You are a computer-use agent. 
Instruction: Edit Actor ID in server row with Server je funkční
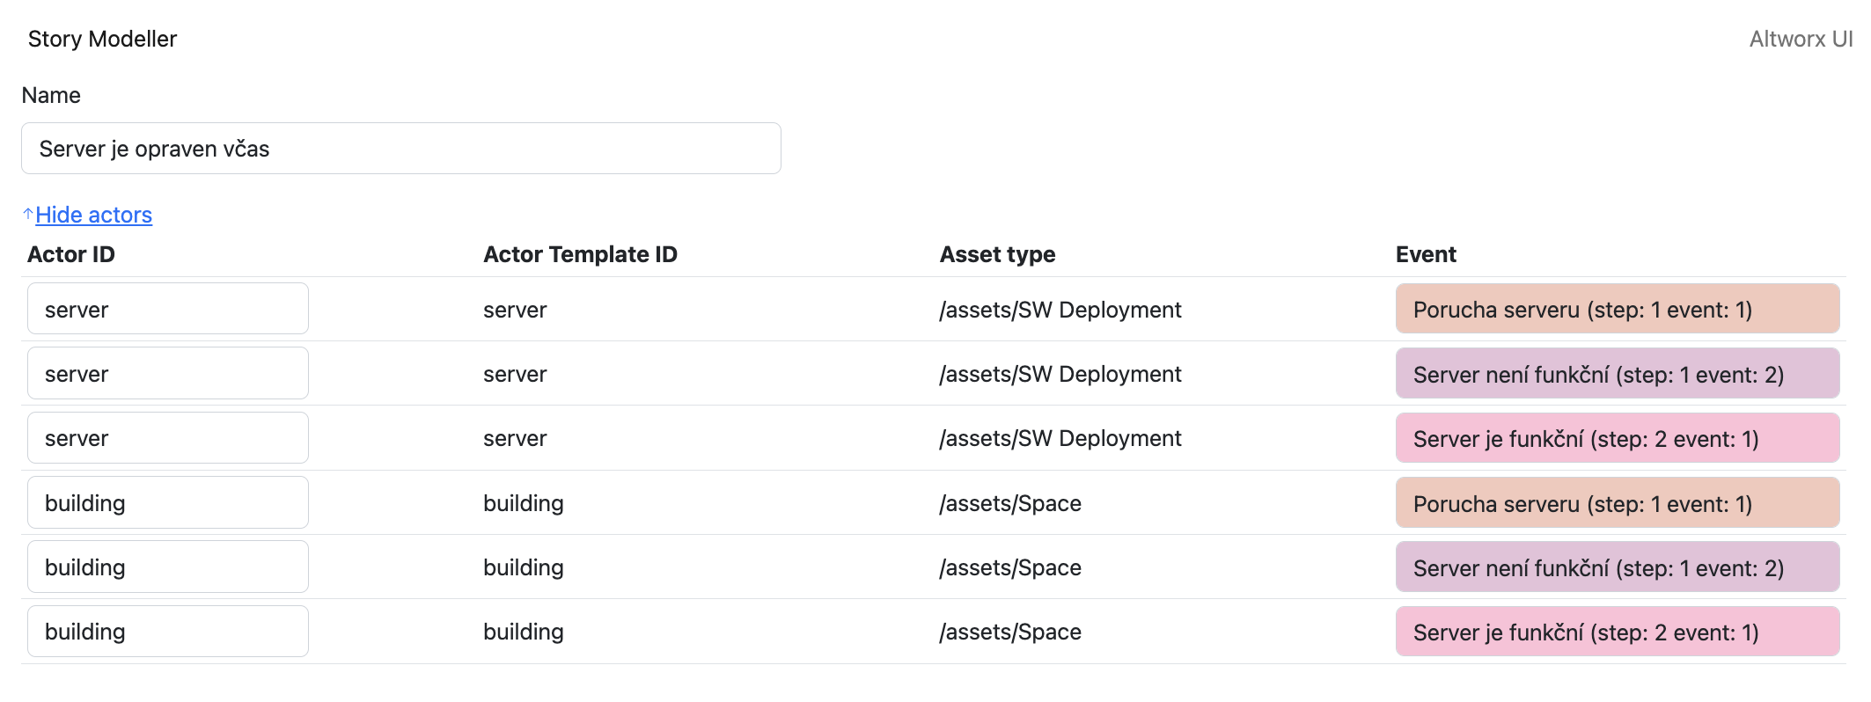click(167, 438)
